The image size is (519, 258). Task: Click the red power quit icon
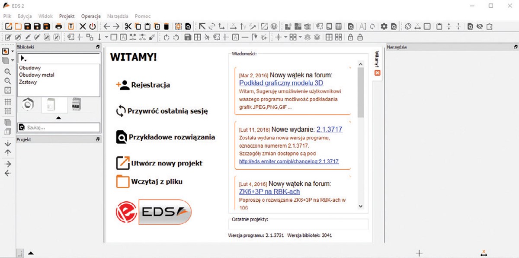tap(92, 26)
